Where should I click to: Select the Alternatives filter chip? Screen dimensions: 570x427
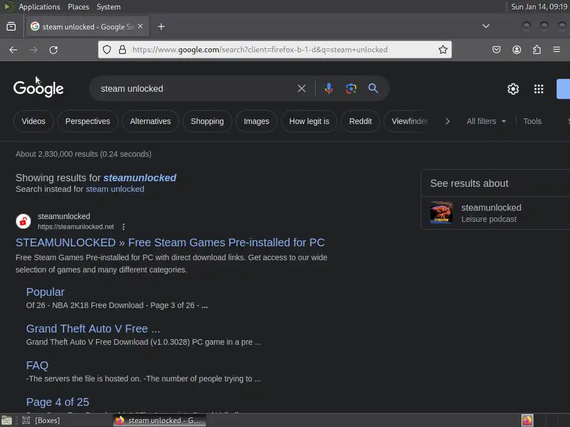coord(150,121)
